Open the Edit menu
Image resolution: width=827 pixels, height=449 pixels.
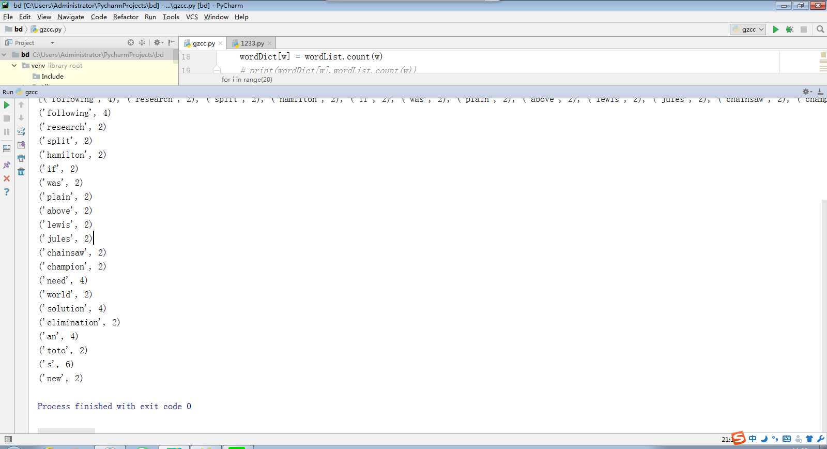(25, 17)
